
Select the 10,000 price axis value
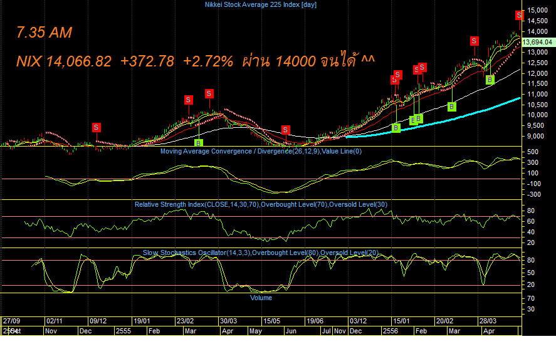(538, 115)
